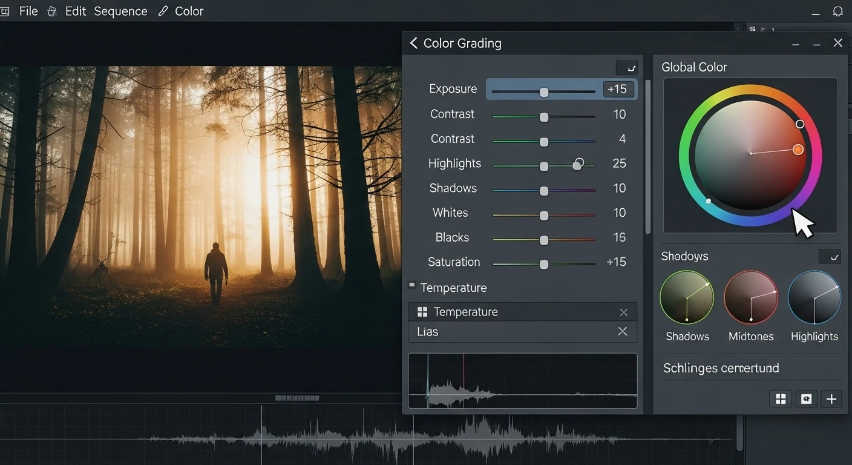Click the notification bell icon
This screenshot has height=465, width=852.
click(838, 11)
